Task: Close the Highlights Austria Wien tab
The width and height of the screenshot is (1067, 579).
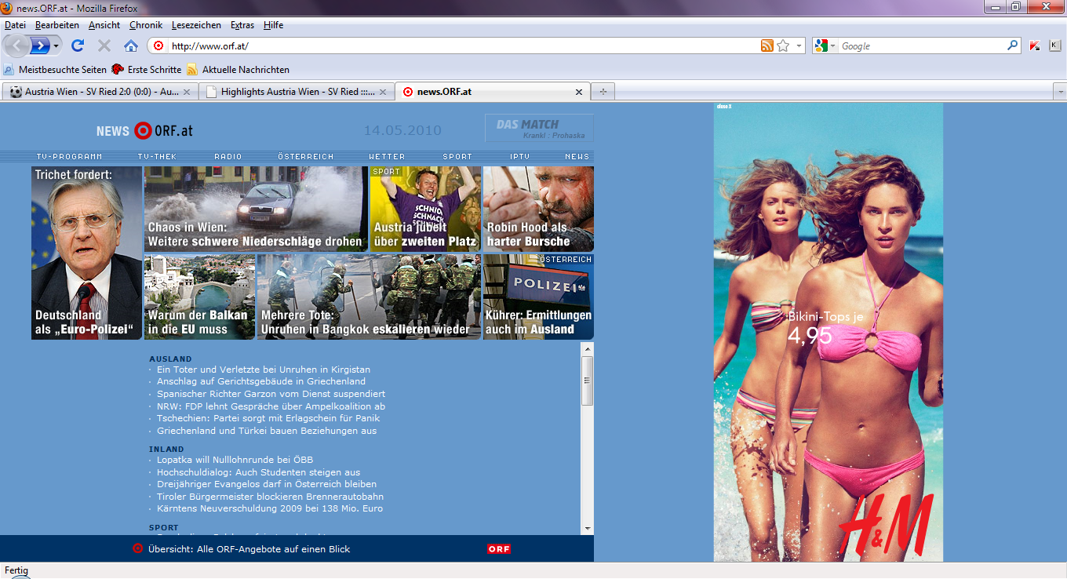Action: point(383,92)
